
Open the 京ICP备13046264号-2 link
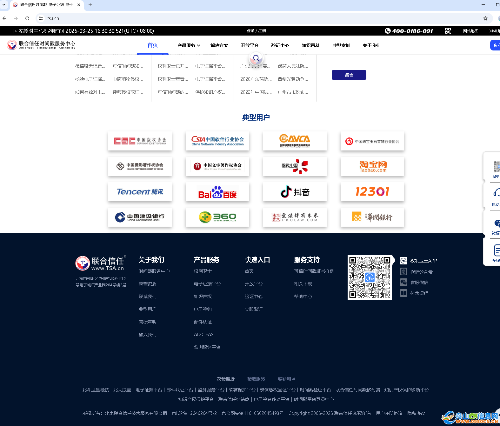(194, 413)
